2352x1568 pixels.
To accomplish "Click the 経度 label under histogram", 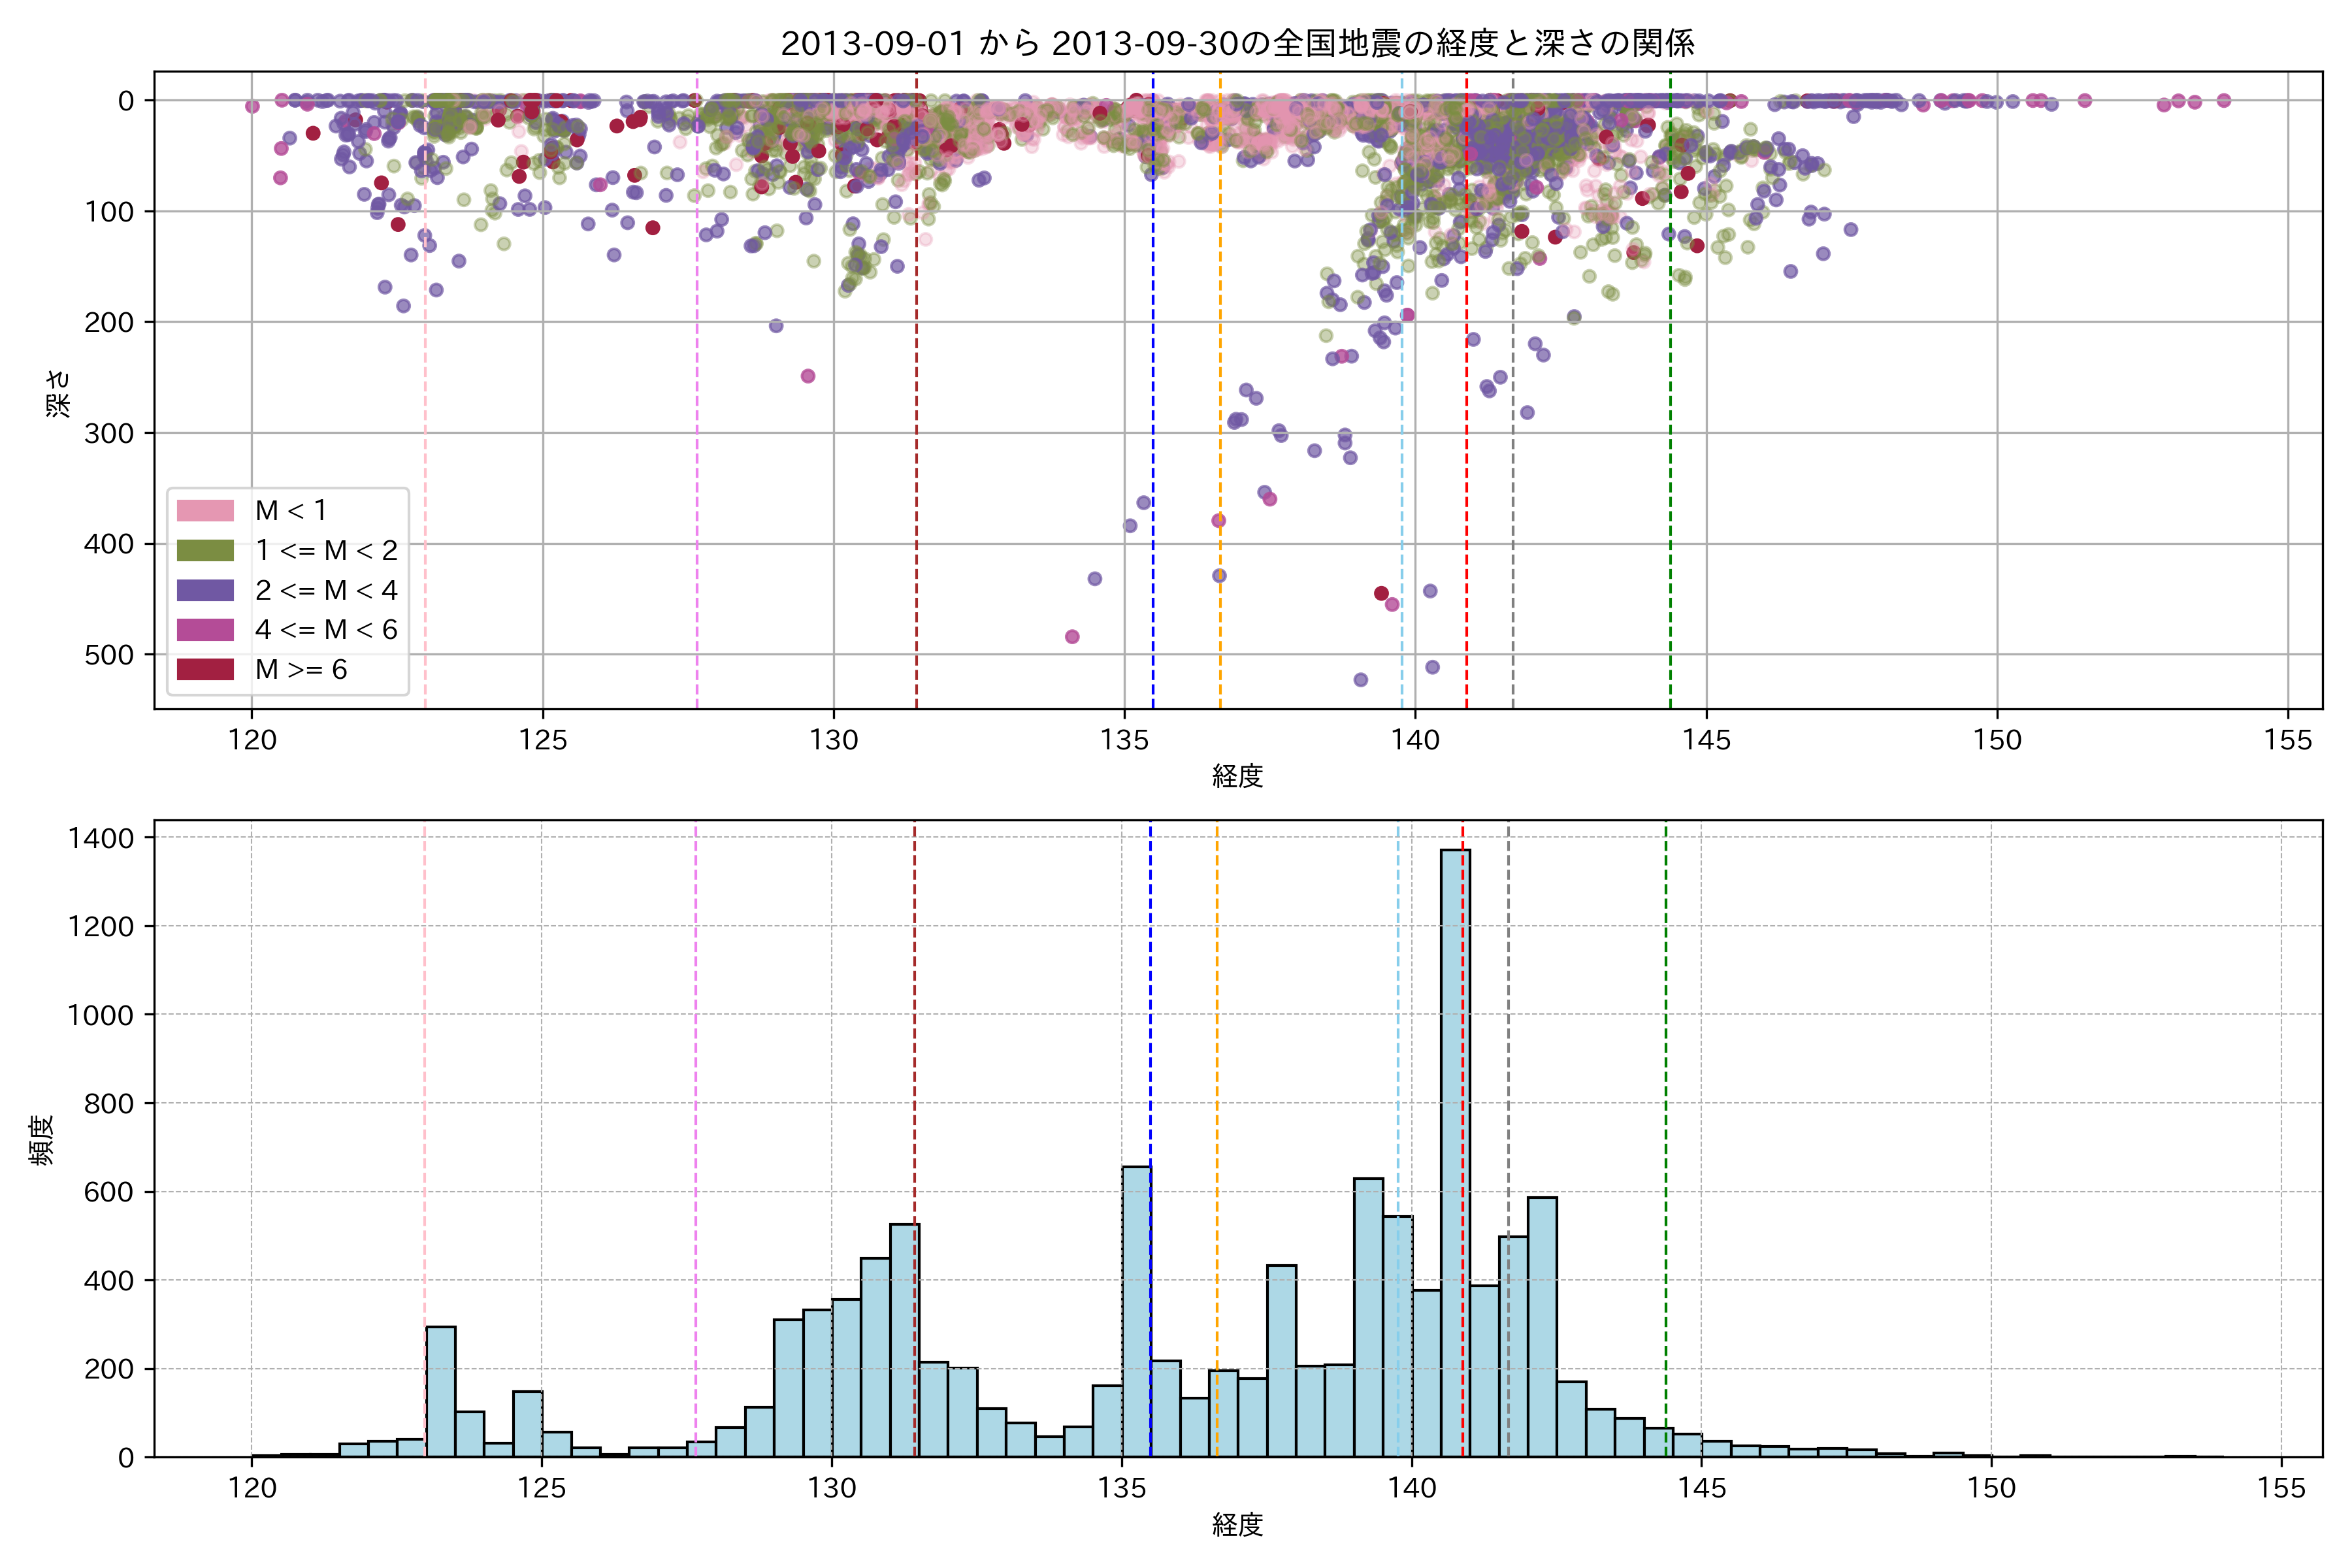I will pos(1237,1525).
